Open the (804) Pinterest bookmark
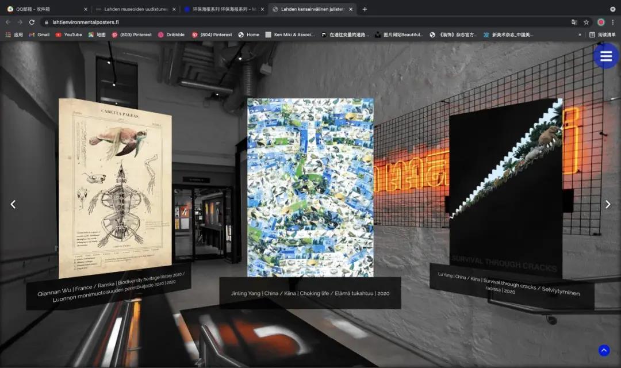Screen dimensions: 621x368 pos(212,35)
